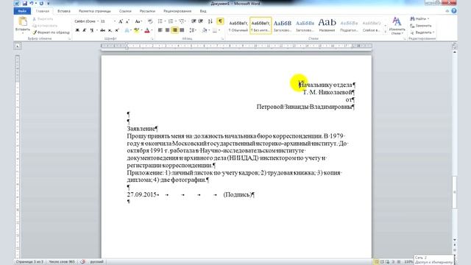Viewport: 471px width, 265px height.
Task: Switch to the Вид tab
Action: [203, 11]
